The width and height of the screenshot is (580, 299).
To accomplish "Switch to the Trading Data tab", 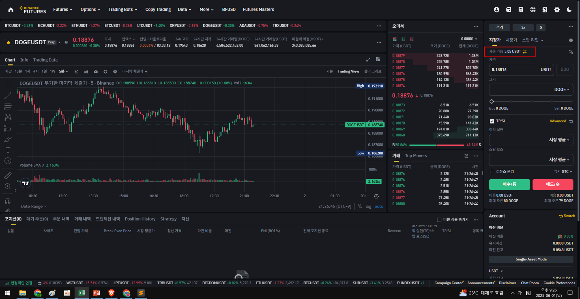I will click(x=45, y=60).
